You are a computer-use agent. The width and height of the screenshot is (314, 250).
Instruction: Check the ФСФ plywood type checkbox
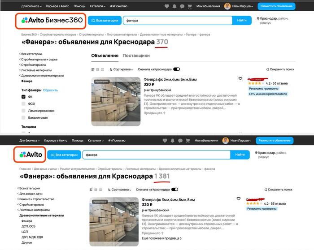click(23, 103)
